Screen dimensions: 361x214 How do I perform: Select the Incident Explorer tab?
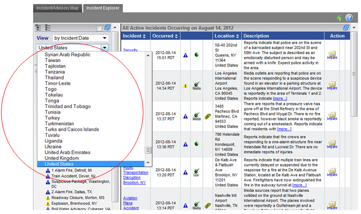[x=103, y=8]
